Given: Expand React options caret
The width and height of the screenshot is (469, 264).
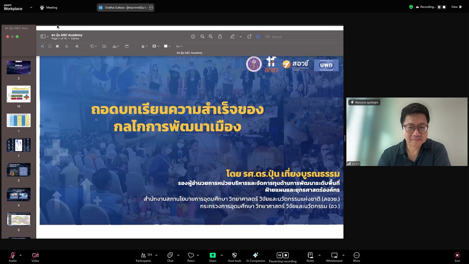Looking at the screenshot, I should pos(197,255).
